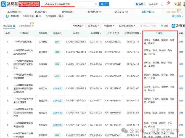Open 详情 for 甲苯胺精馏釜液再回收装置 row
This screenshot has width=185, height=138.
181,125
